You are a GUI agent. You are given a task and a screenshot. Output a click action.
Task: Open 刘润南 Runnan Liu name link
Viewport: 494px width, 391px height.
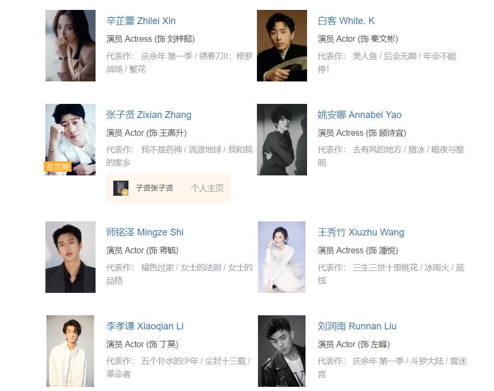coord(357,326)
